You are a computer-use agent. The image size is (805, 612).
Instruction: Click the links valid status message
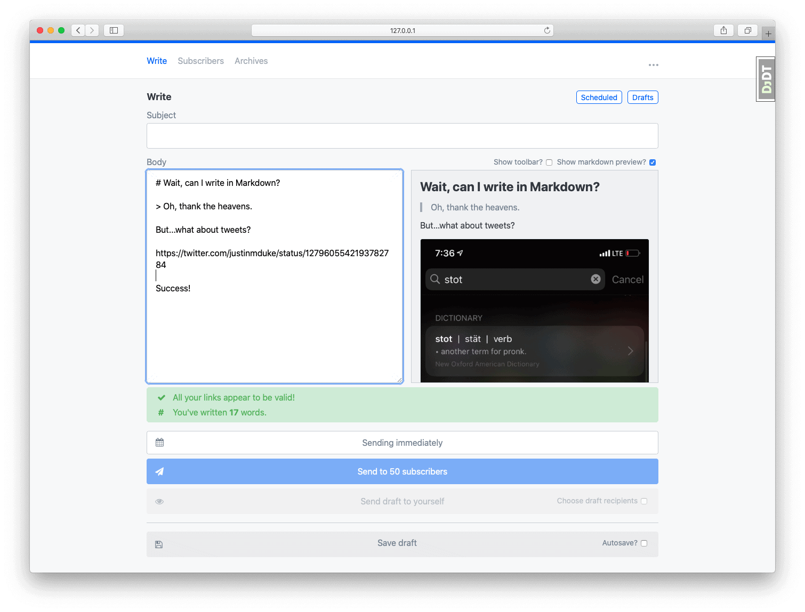coord(234,397)
